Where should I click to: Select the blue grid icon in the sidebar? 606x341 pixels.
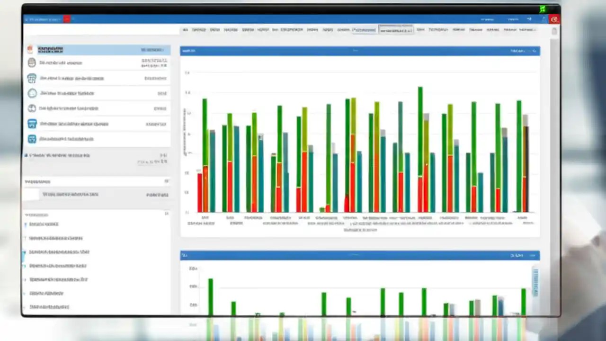tap(32, 124)
